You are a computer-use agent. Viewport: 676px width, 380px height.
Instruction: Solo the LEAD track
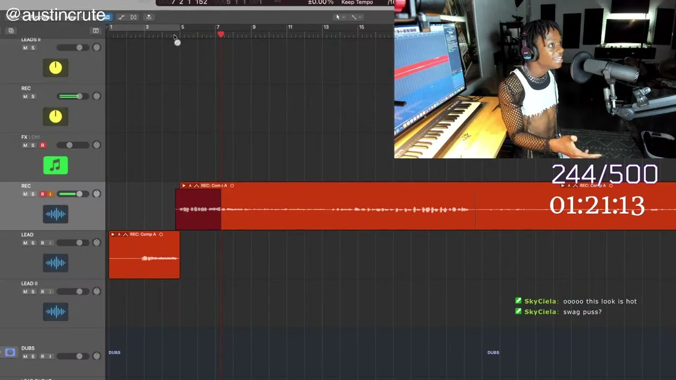click(33, 243)
